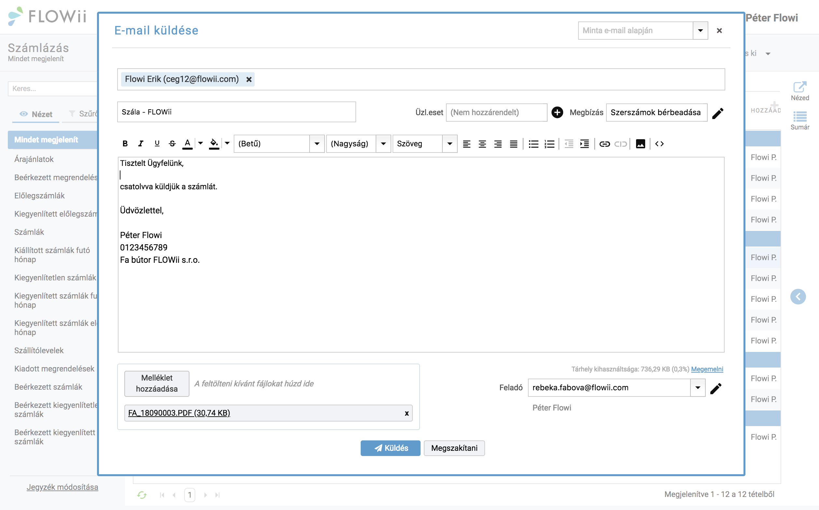Viewport: 819px width, 510px height.
Task: Open the Jegyzék módosítása link
Action: pos(62,487)
